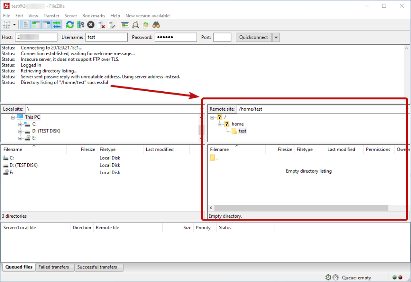Viewport: 411px width, 282px height.
Task: Toggle message log display icon
Action: pyautogui.click(x=26, y=25)
